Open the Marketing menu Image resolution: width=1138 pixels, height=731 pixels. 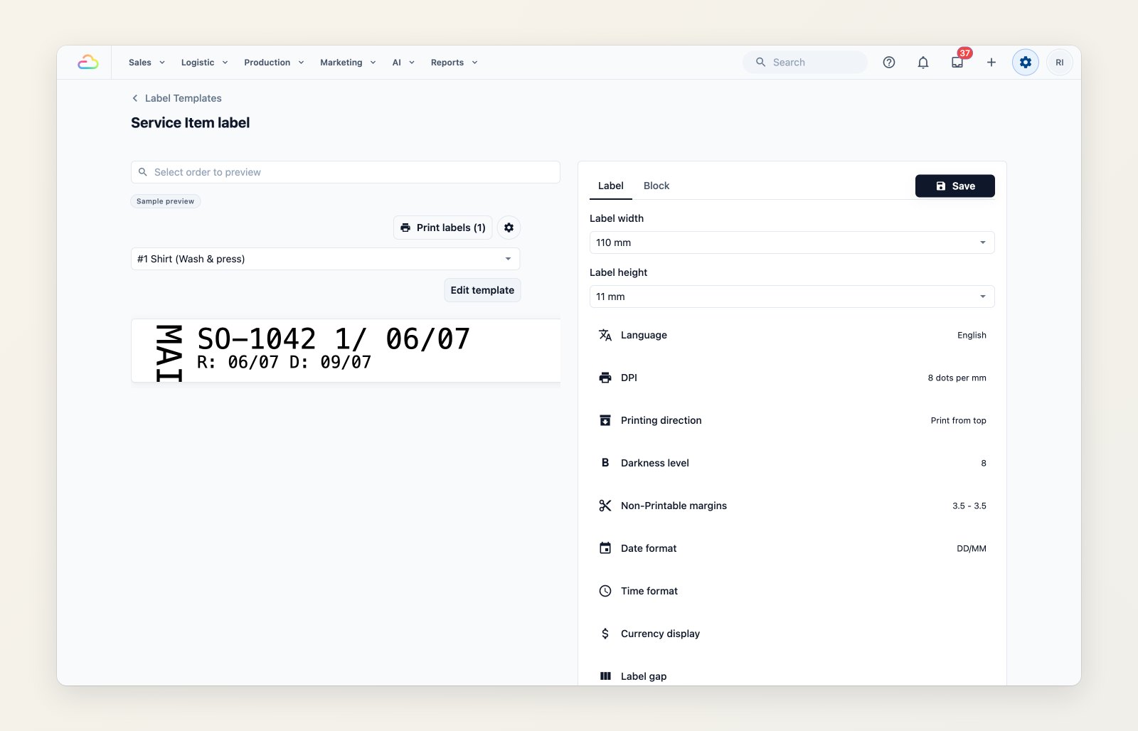point(348,63)
